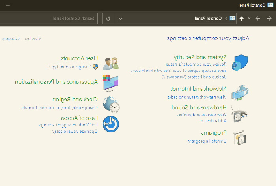276x186 pixels.
Task: Expand the breadcrumb arrow before Control Panel
Action: point(226,18)
